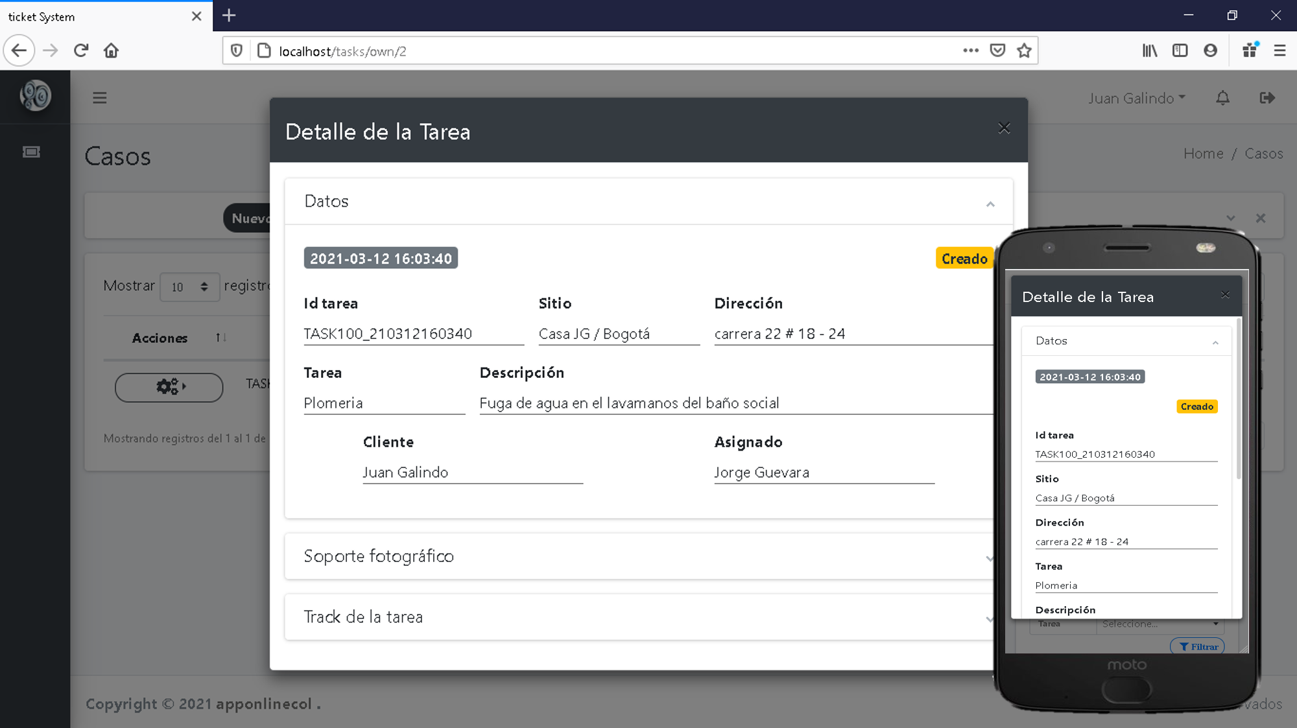The width and height of the screenshot is (1297, 728).
Task: Open the browser home page icon
Action: (x=112, y=51)
